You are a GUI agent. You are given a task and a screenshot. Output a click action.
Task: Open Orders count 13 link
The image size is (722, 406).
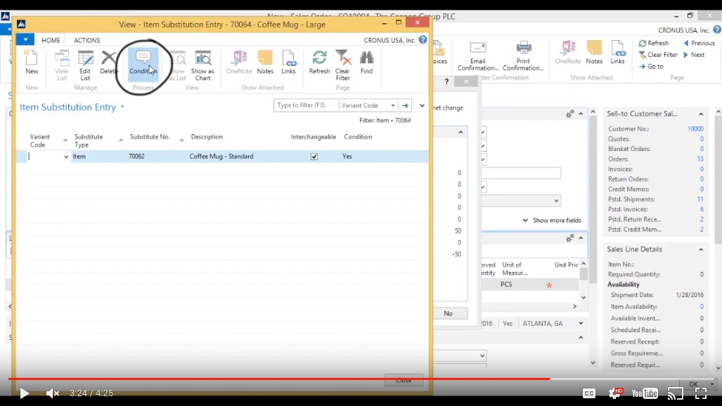click(700, 159)
